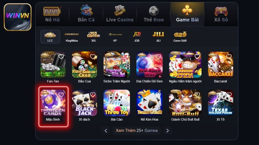
Task: Switch to the Live Casino tab
Action: [120, 14]
